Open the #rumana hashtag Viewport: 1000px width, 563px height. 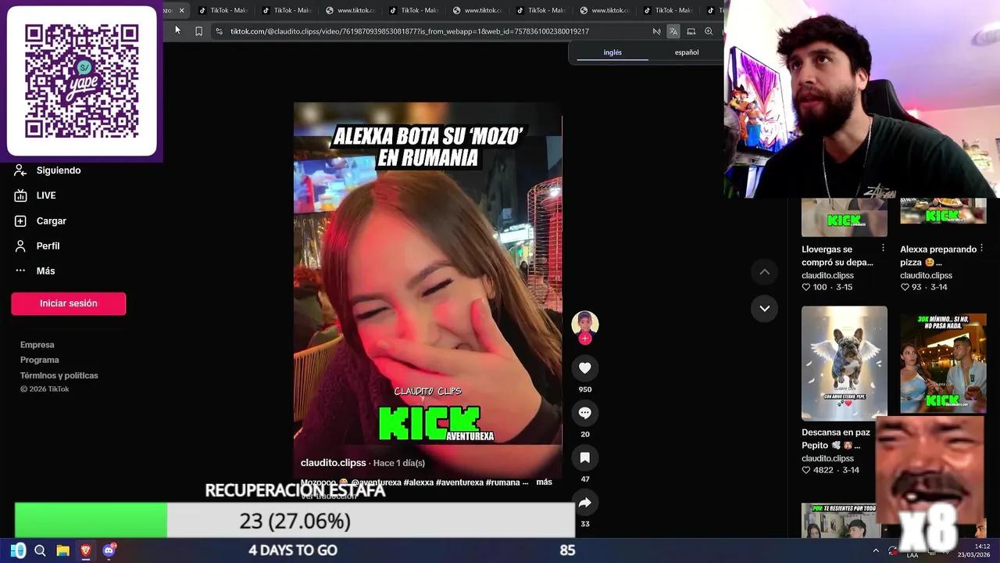pyautogui.click(x=502, y=482)
